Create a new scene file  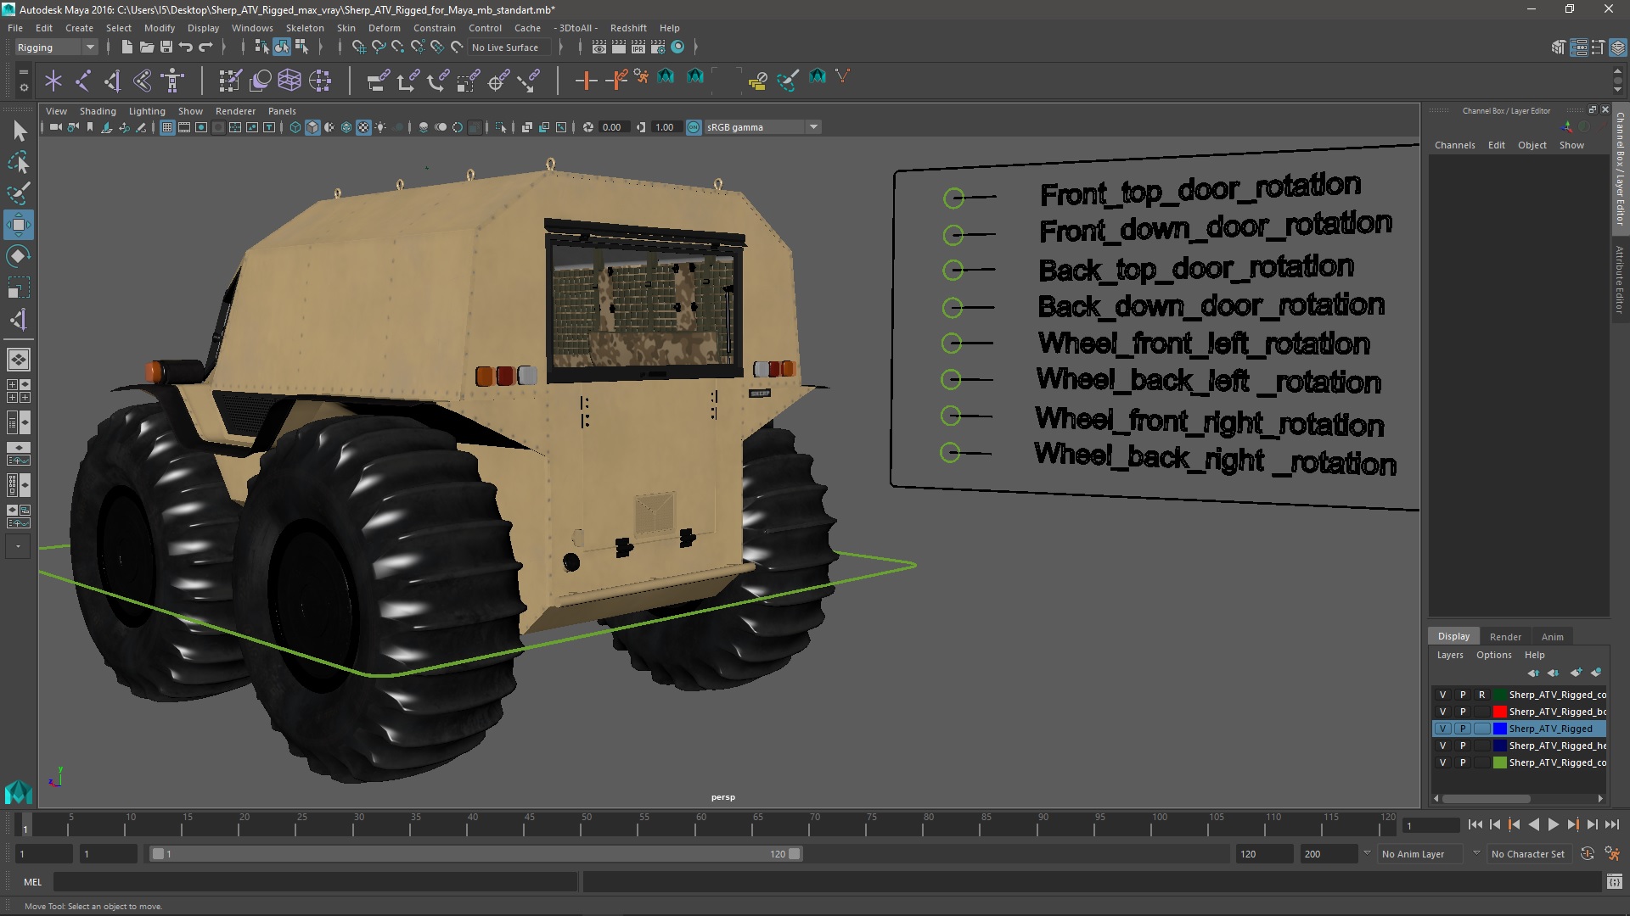coord(127,47)
